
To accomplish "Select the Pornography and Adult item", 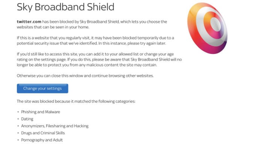I will tap(42, 140).
